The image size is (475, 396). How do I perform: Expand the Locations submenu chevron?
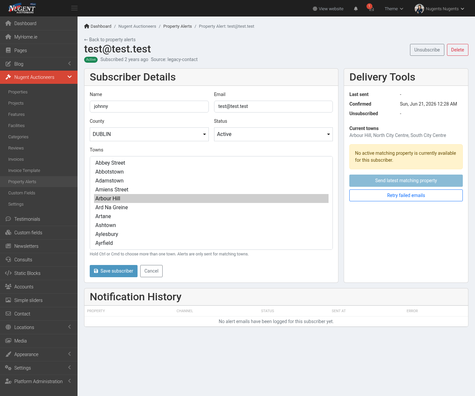[x=70, y=327]
